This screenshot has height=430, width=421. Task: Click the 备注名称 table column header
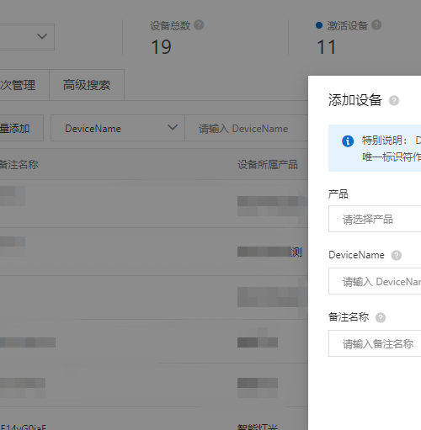click(x=19, y=165)
